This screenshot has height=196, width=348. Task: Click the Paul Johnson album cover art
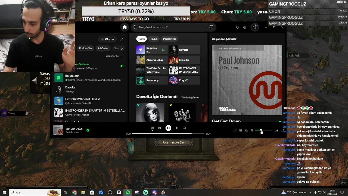pyautogui.click(x=247, y=80)
